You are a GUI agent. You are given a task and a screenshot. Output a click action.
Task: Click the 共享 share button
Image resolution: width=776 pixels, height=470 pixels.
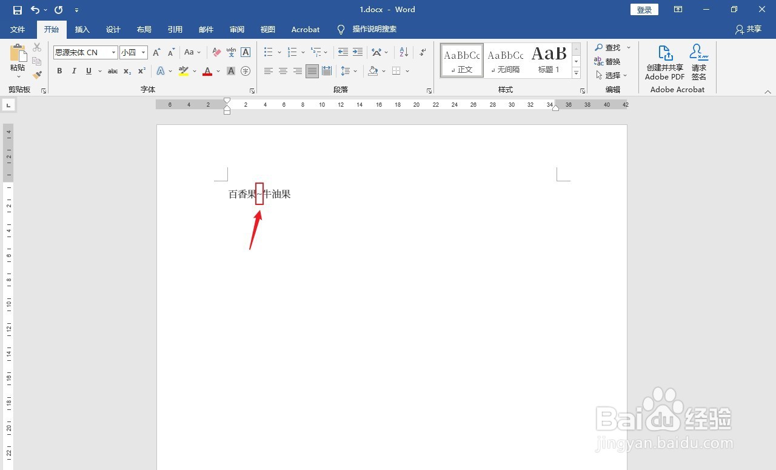[x=748, y=29]
